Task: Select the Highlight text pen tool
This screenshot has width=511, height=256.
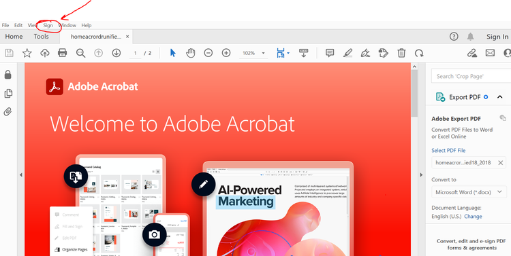Action: click(347, 53)
